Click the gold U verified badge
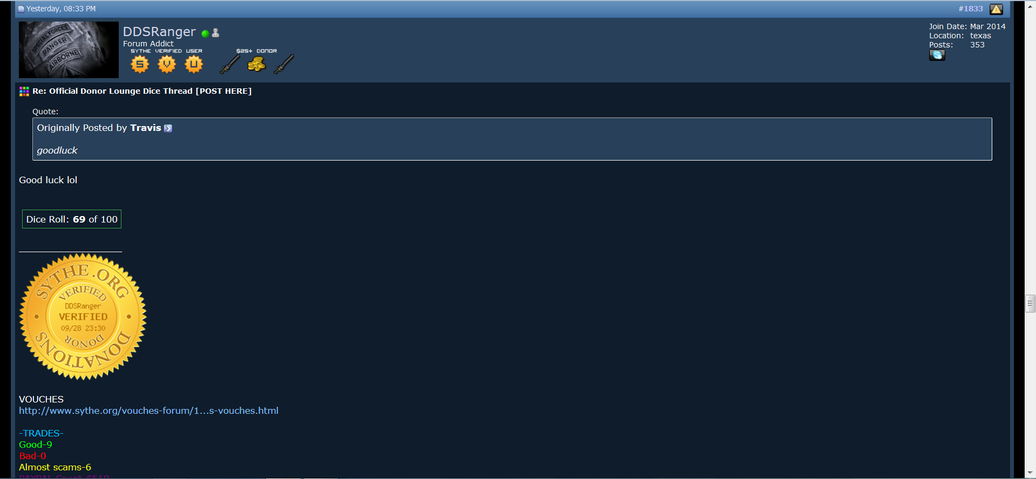The width and height of the screenshot is (1036, 479). pos(194,65)
